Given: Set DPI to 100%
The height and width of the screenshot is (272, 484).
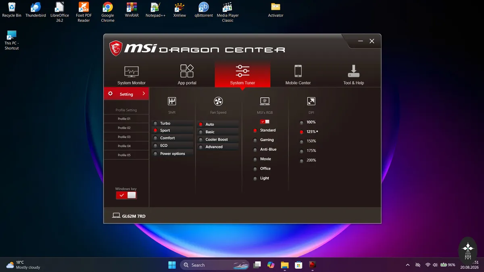Looking at the screenshot, I should pyautogui.click(x=307, y=122).
